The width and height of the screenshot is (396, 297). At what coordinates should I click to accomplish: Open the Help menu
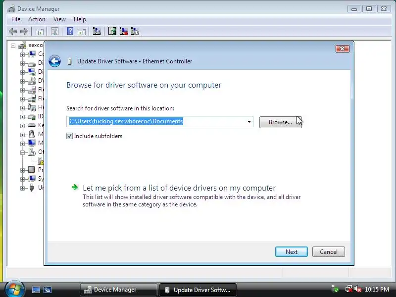click(80, 19)
